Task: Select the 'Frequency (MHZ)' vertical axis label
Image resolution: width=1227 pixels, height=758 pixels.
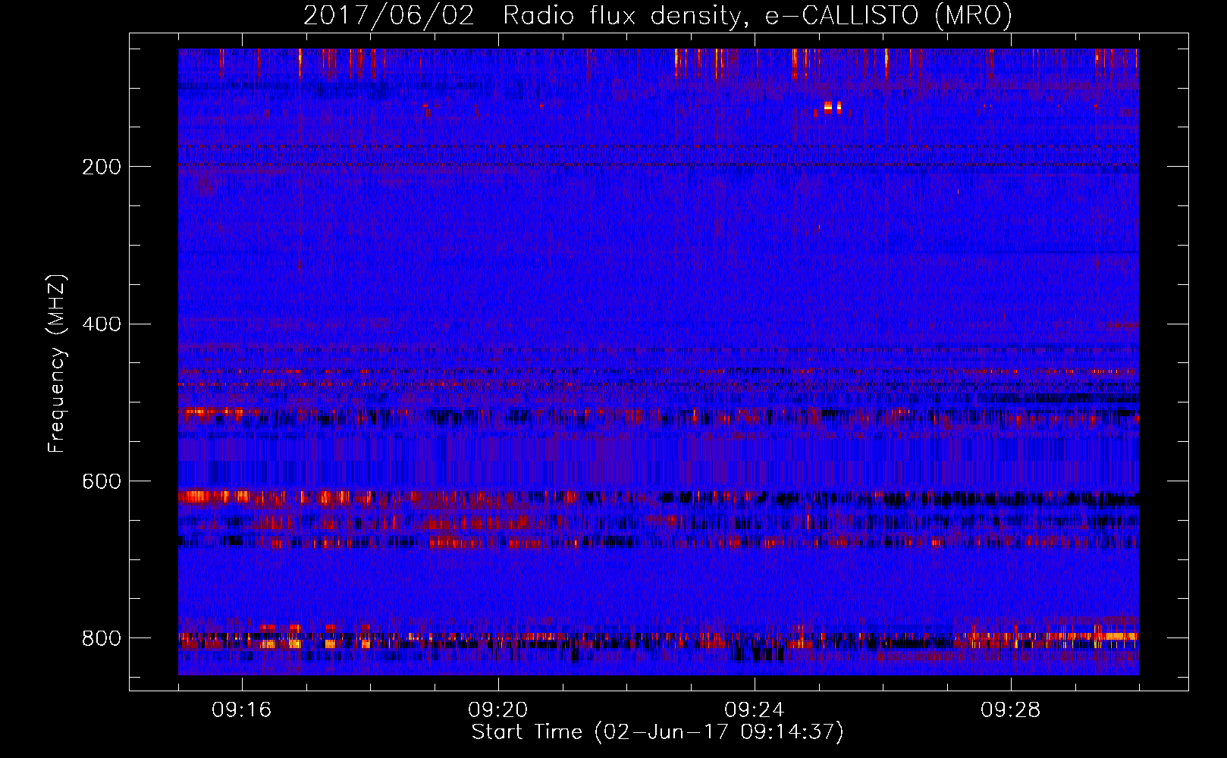Action: [x=57, y=363]
